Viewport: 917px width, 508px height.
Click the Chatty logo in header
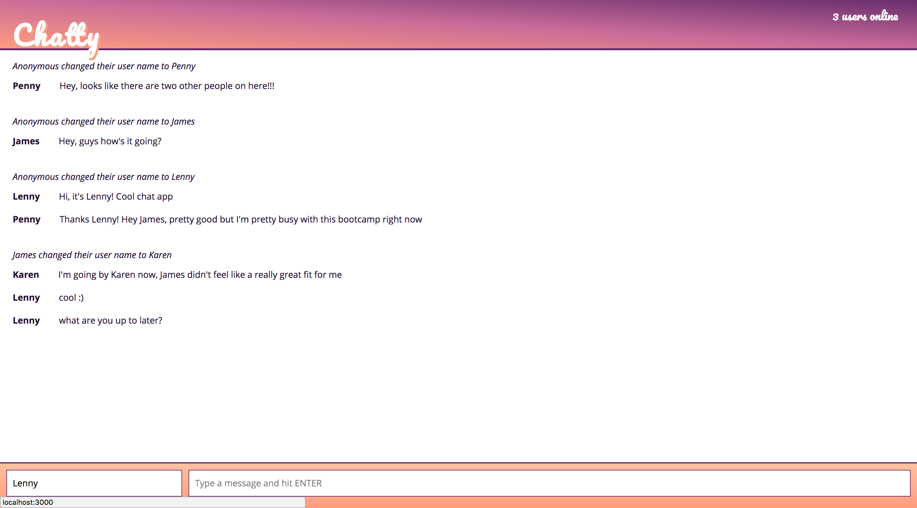point(56,36)
